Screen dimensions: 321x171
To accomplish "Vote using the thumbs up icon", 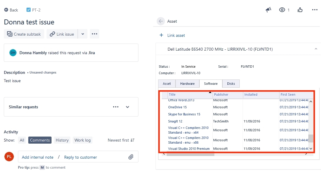I will 300,9.
